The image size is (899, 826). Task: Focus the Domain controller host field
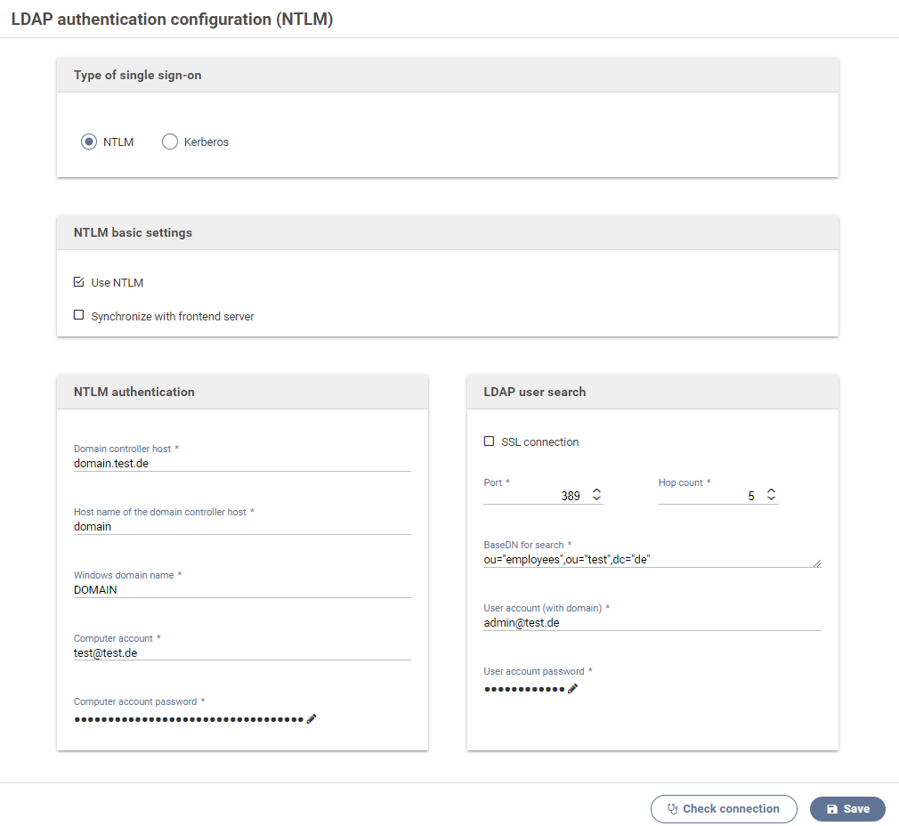(x=242, y=463)
